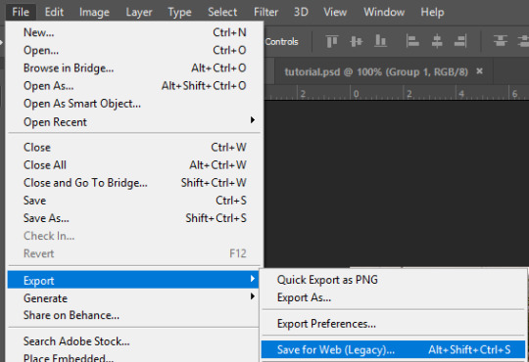The height and width of the screenshot is (362, 529).
Task: Choose Place Embedded... menu item
Action: (x=134, y=357)
